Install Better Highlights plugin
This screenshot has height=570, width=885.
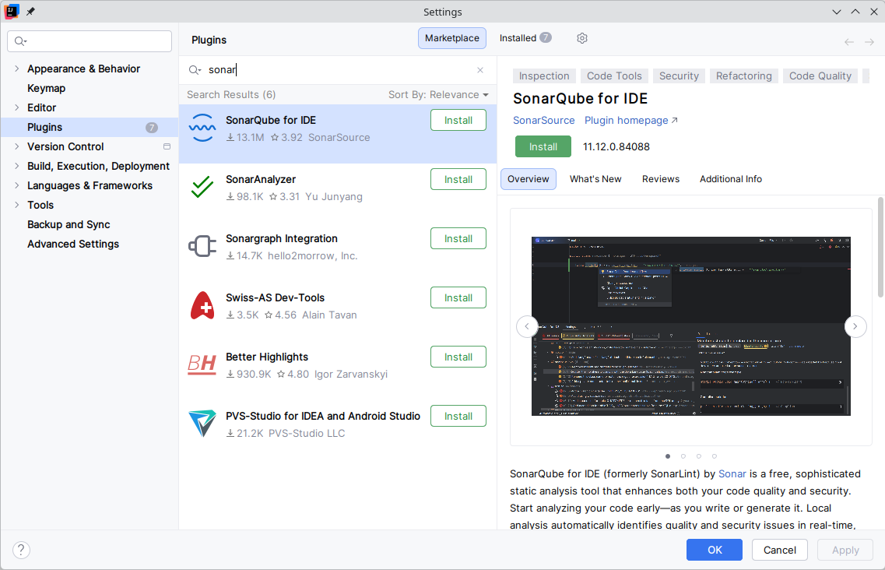(458, 357)
